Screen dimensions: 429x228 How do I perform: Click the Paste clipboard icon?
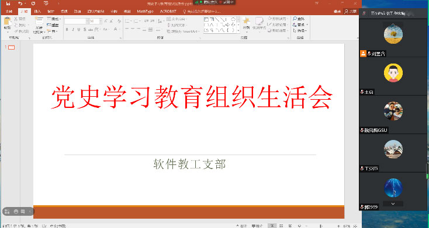(8, 22)
